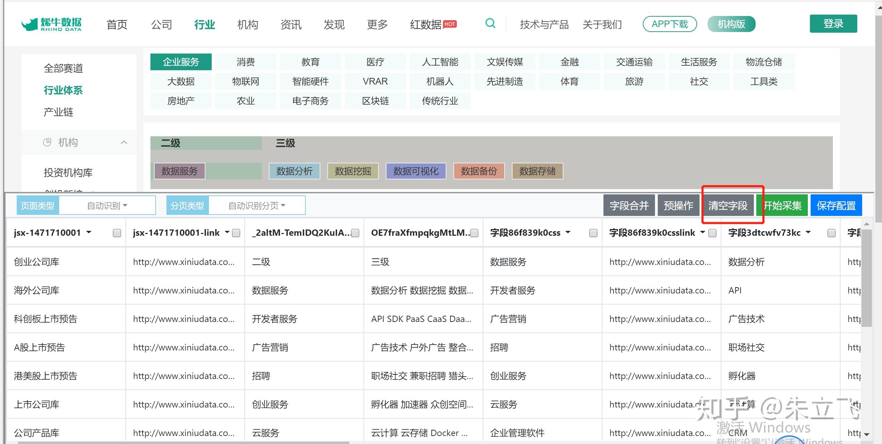
Task: Check the jsx-1471710001-link column checkbox
Action: [236, 233]
